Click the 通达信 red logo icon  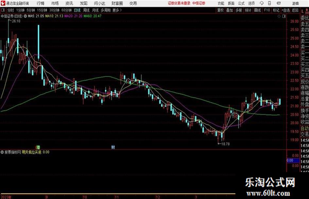tap(3, 3)
